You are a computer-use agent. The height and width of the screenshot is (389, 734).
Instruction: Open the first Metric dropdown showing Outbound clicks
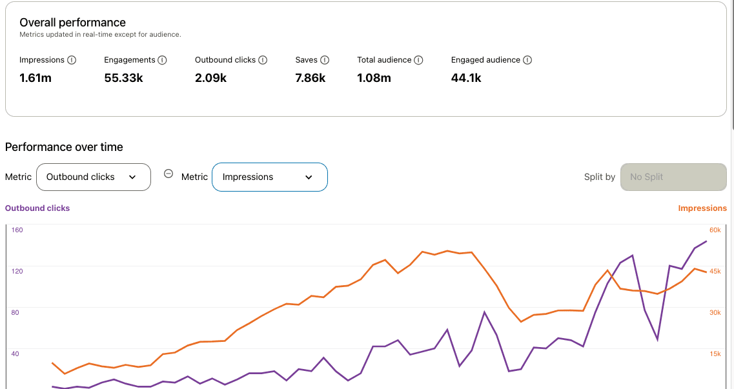click(x=93, y=176)
